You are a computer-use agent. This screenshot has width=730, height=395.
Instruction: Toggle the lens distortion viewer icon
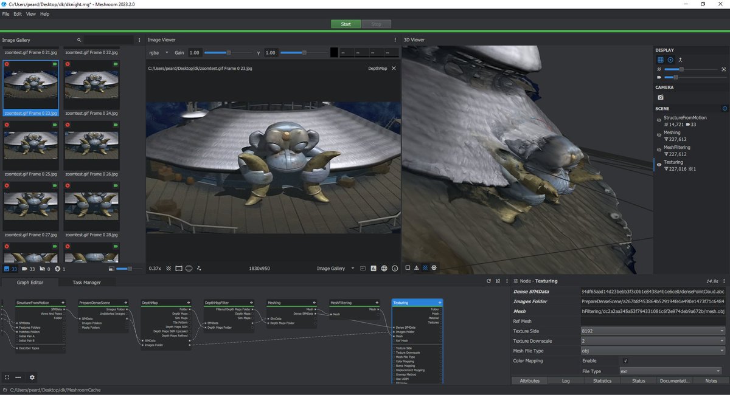179,268
